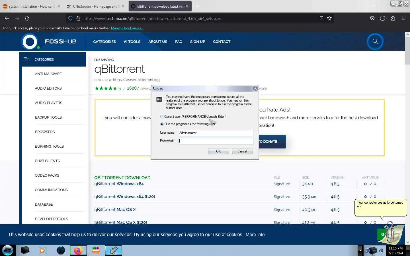Open the globe taskbar icon
The height and width of the screenshot is (256, 410).
click(61, 250)
